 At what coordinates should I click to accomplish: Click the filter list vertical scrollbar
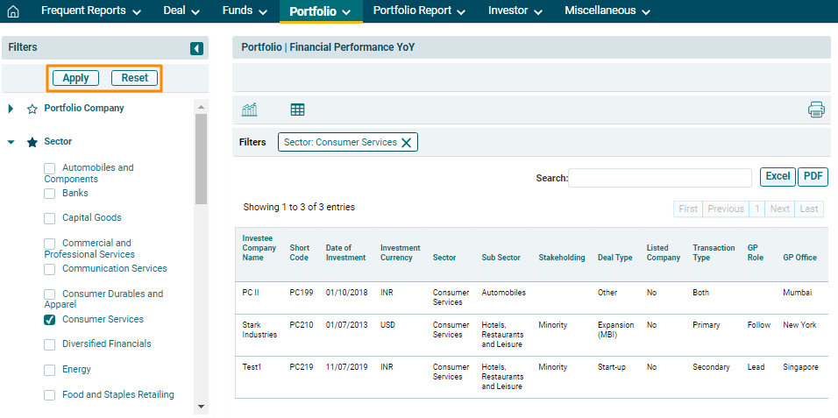pos(201,158)
